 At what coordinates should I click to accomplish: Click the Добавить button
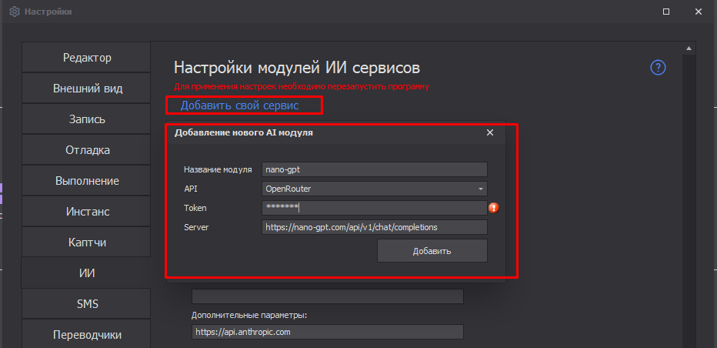point(432,251)
